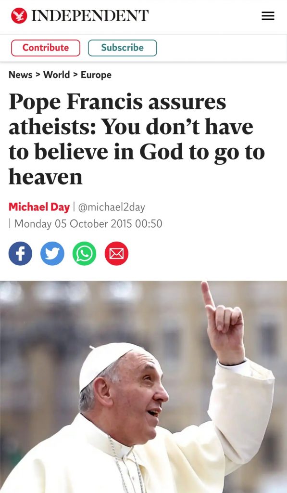Share the article via Twitter icon

coord(52,253)
